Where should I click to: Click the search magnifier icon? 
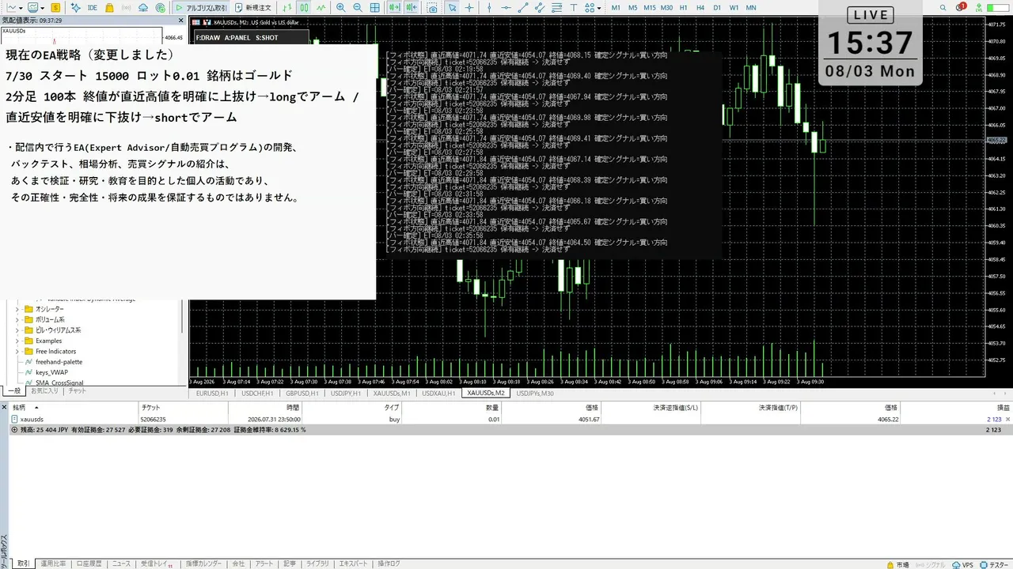(943, 7)
